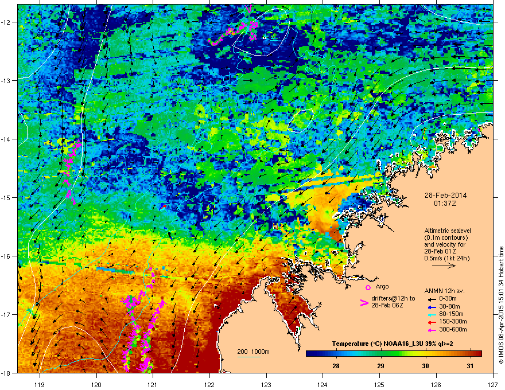Click the colorbar tick label 29

[380, 366]
